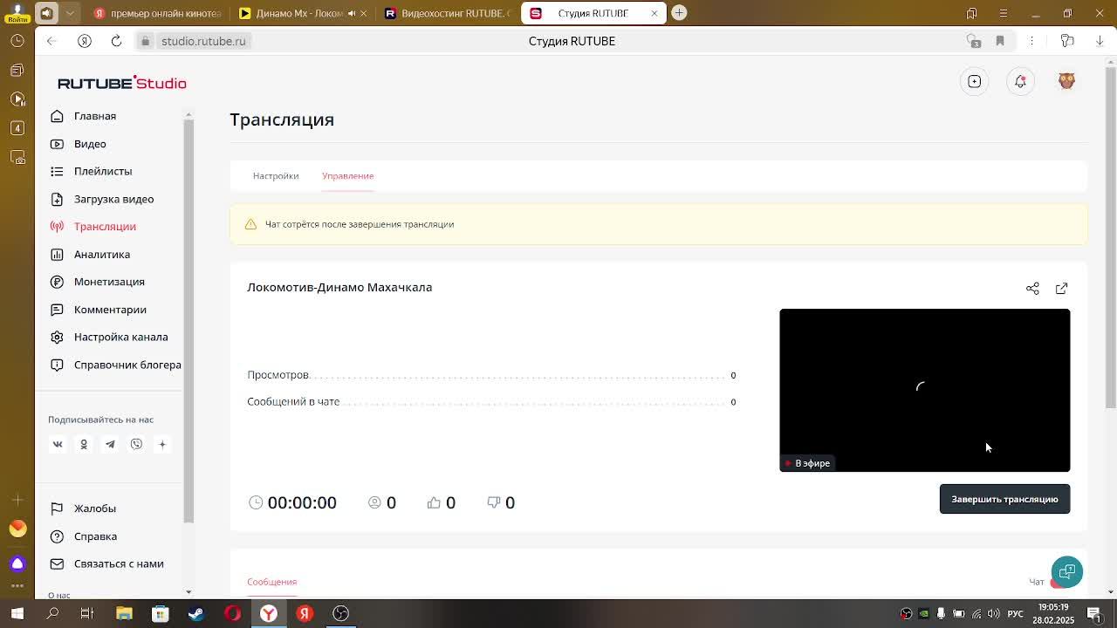The width and height of the screenshot is (1117, 628).
Task: Select Трансляции in the sidebar
Action: coord(105,226)
